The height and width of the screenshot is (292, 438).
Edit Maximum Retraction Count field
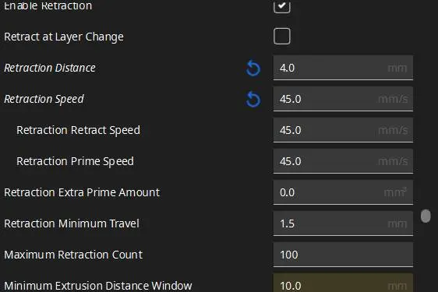click(x=343, y=255)
